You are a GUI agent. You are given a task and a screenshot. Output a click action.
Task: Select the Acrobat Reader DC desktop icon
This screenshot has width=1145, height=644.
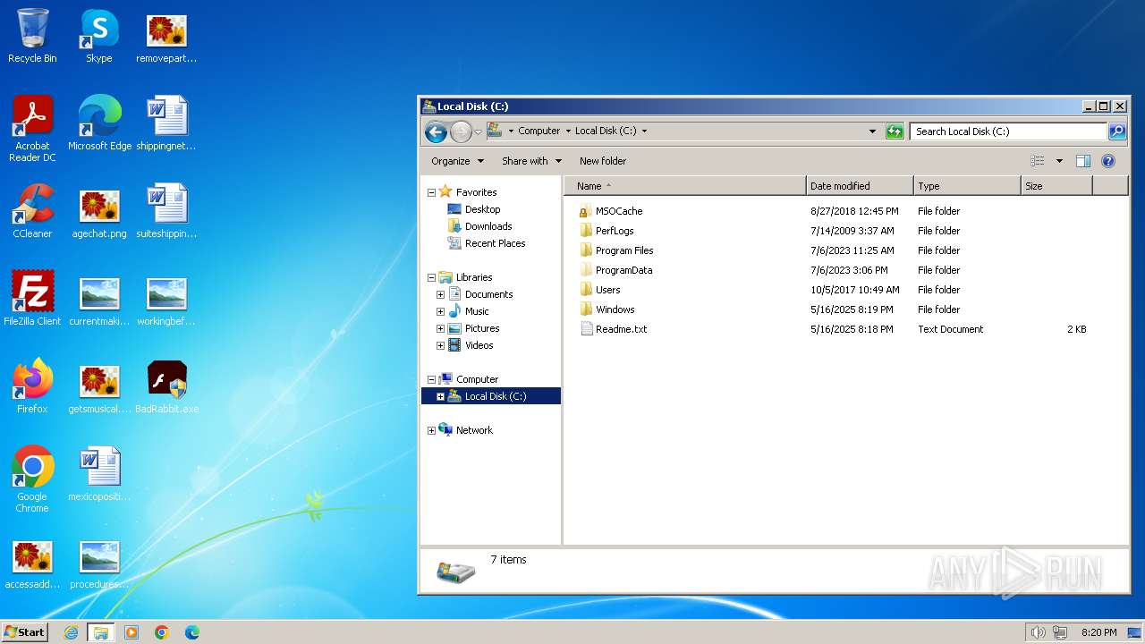pyautogui.click(x=32, y=128)
